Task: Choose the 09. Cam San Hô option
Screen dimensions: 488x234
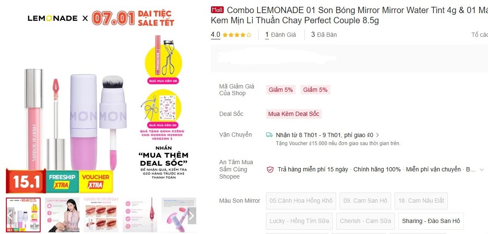Action: click(365, 201)
